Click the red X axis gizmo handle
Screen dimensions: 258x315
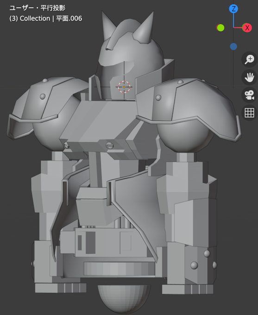(x=247, y=28)
